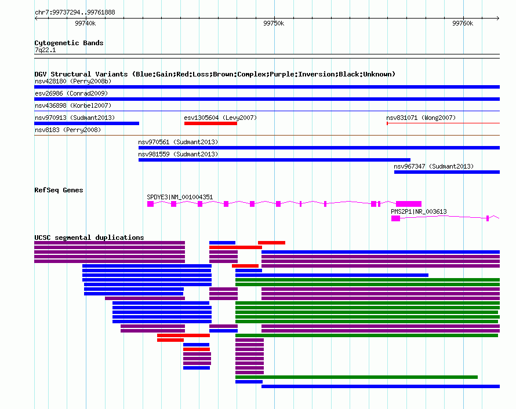Select the nsv981559 (Sudmant2013) label

[x=178, y=154]
